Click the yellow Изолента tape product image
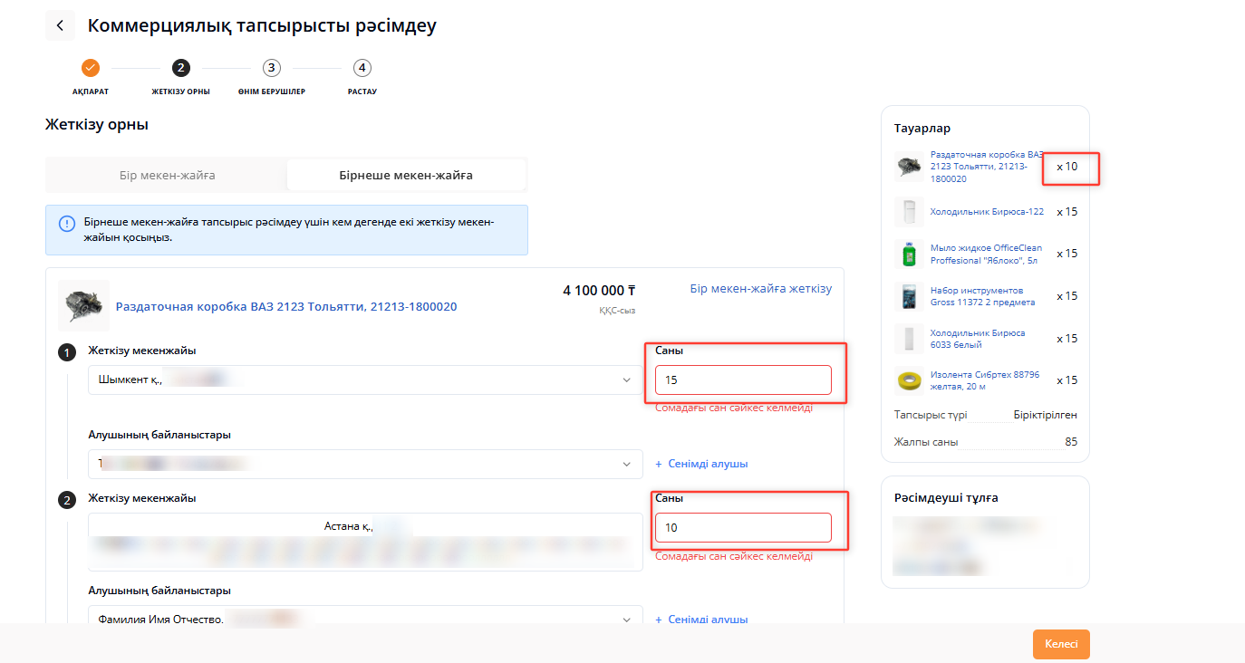This screenshot has width=1245, height=663. click(909, 380)
